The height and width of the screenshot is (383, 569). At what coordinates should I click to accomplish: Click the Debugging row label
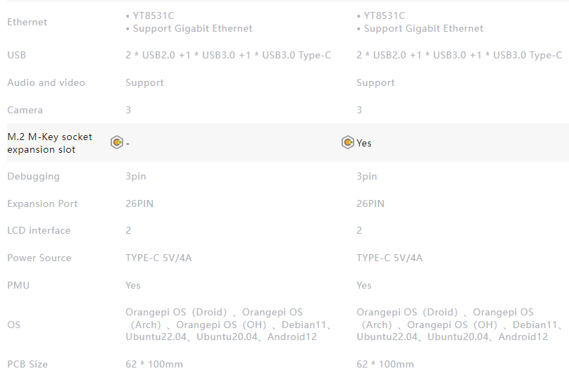click(33, 176)
